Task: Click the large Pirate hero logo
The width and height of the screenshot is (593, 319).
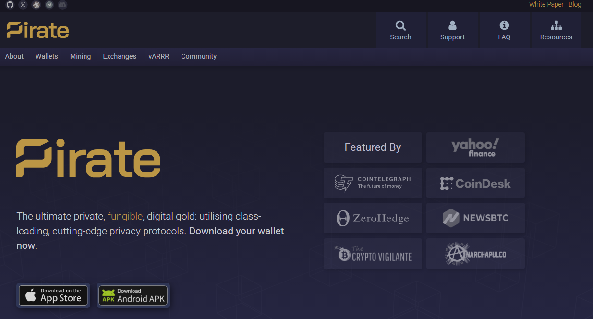Action: [88, 158]
